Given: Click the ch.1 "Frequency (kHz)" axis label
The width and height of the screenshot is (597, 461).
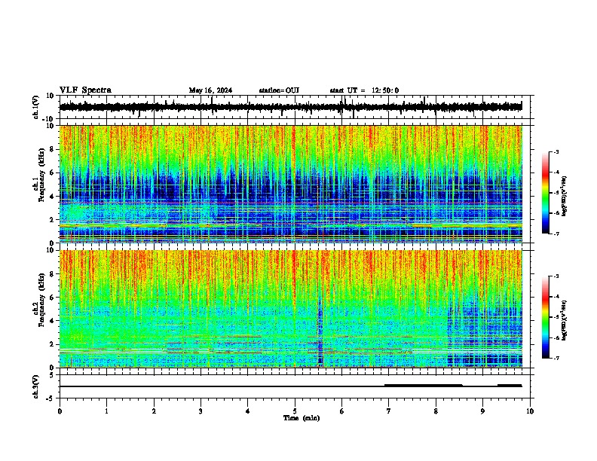Looking at the screenshot, I should [x=42, y=175].
